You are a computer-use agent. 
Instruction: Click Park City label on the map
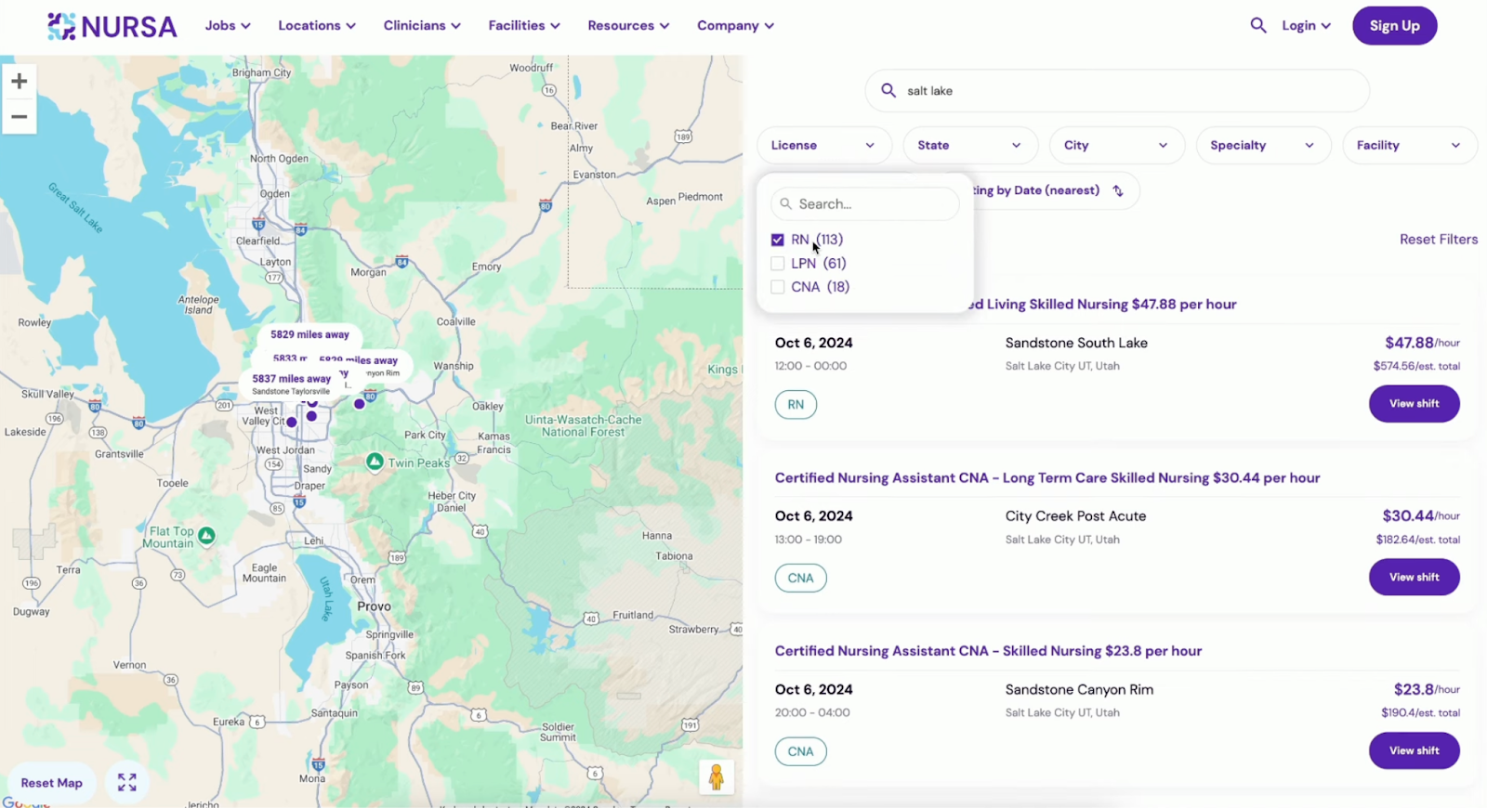click(x=425, y=435)
